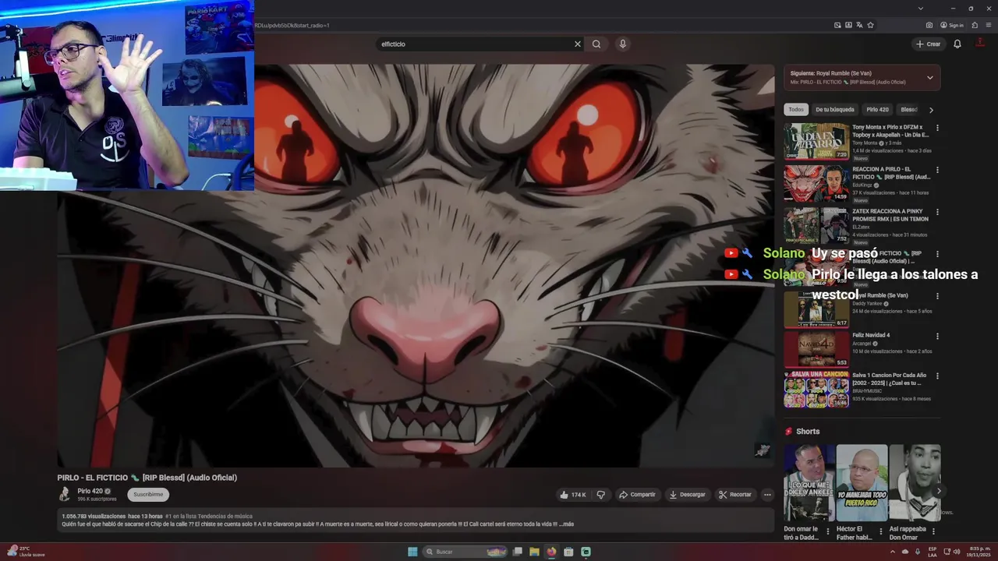Open Task View in taskbar
This screenshot has height=561, width=998.
[x=517, y=552]
